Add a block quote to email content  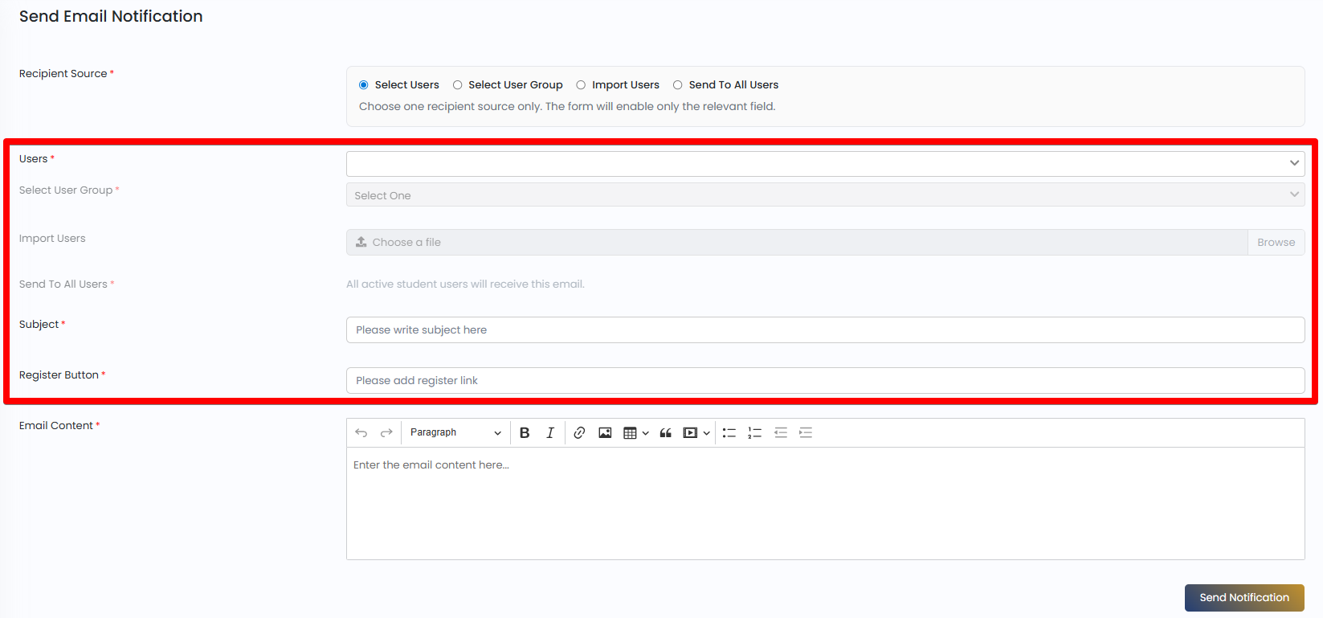[665, 432]
